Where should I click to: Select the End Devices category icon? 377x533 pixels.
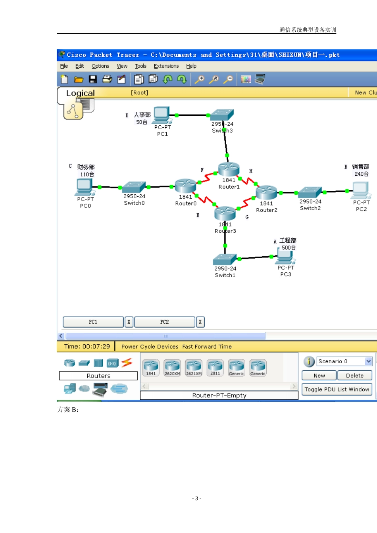(x=70, y=388)
